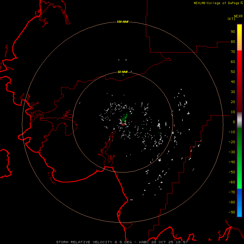The image size is (244, 244).
Task: Click the bright green segment of color bar
Action: [239, 158]
